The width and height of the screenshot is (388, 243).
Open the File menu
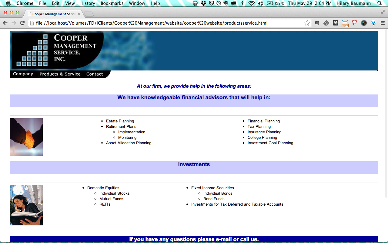(x=42, y=3)
